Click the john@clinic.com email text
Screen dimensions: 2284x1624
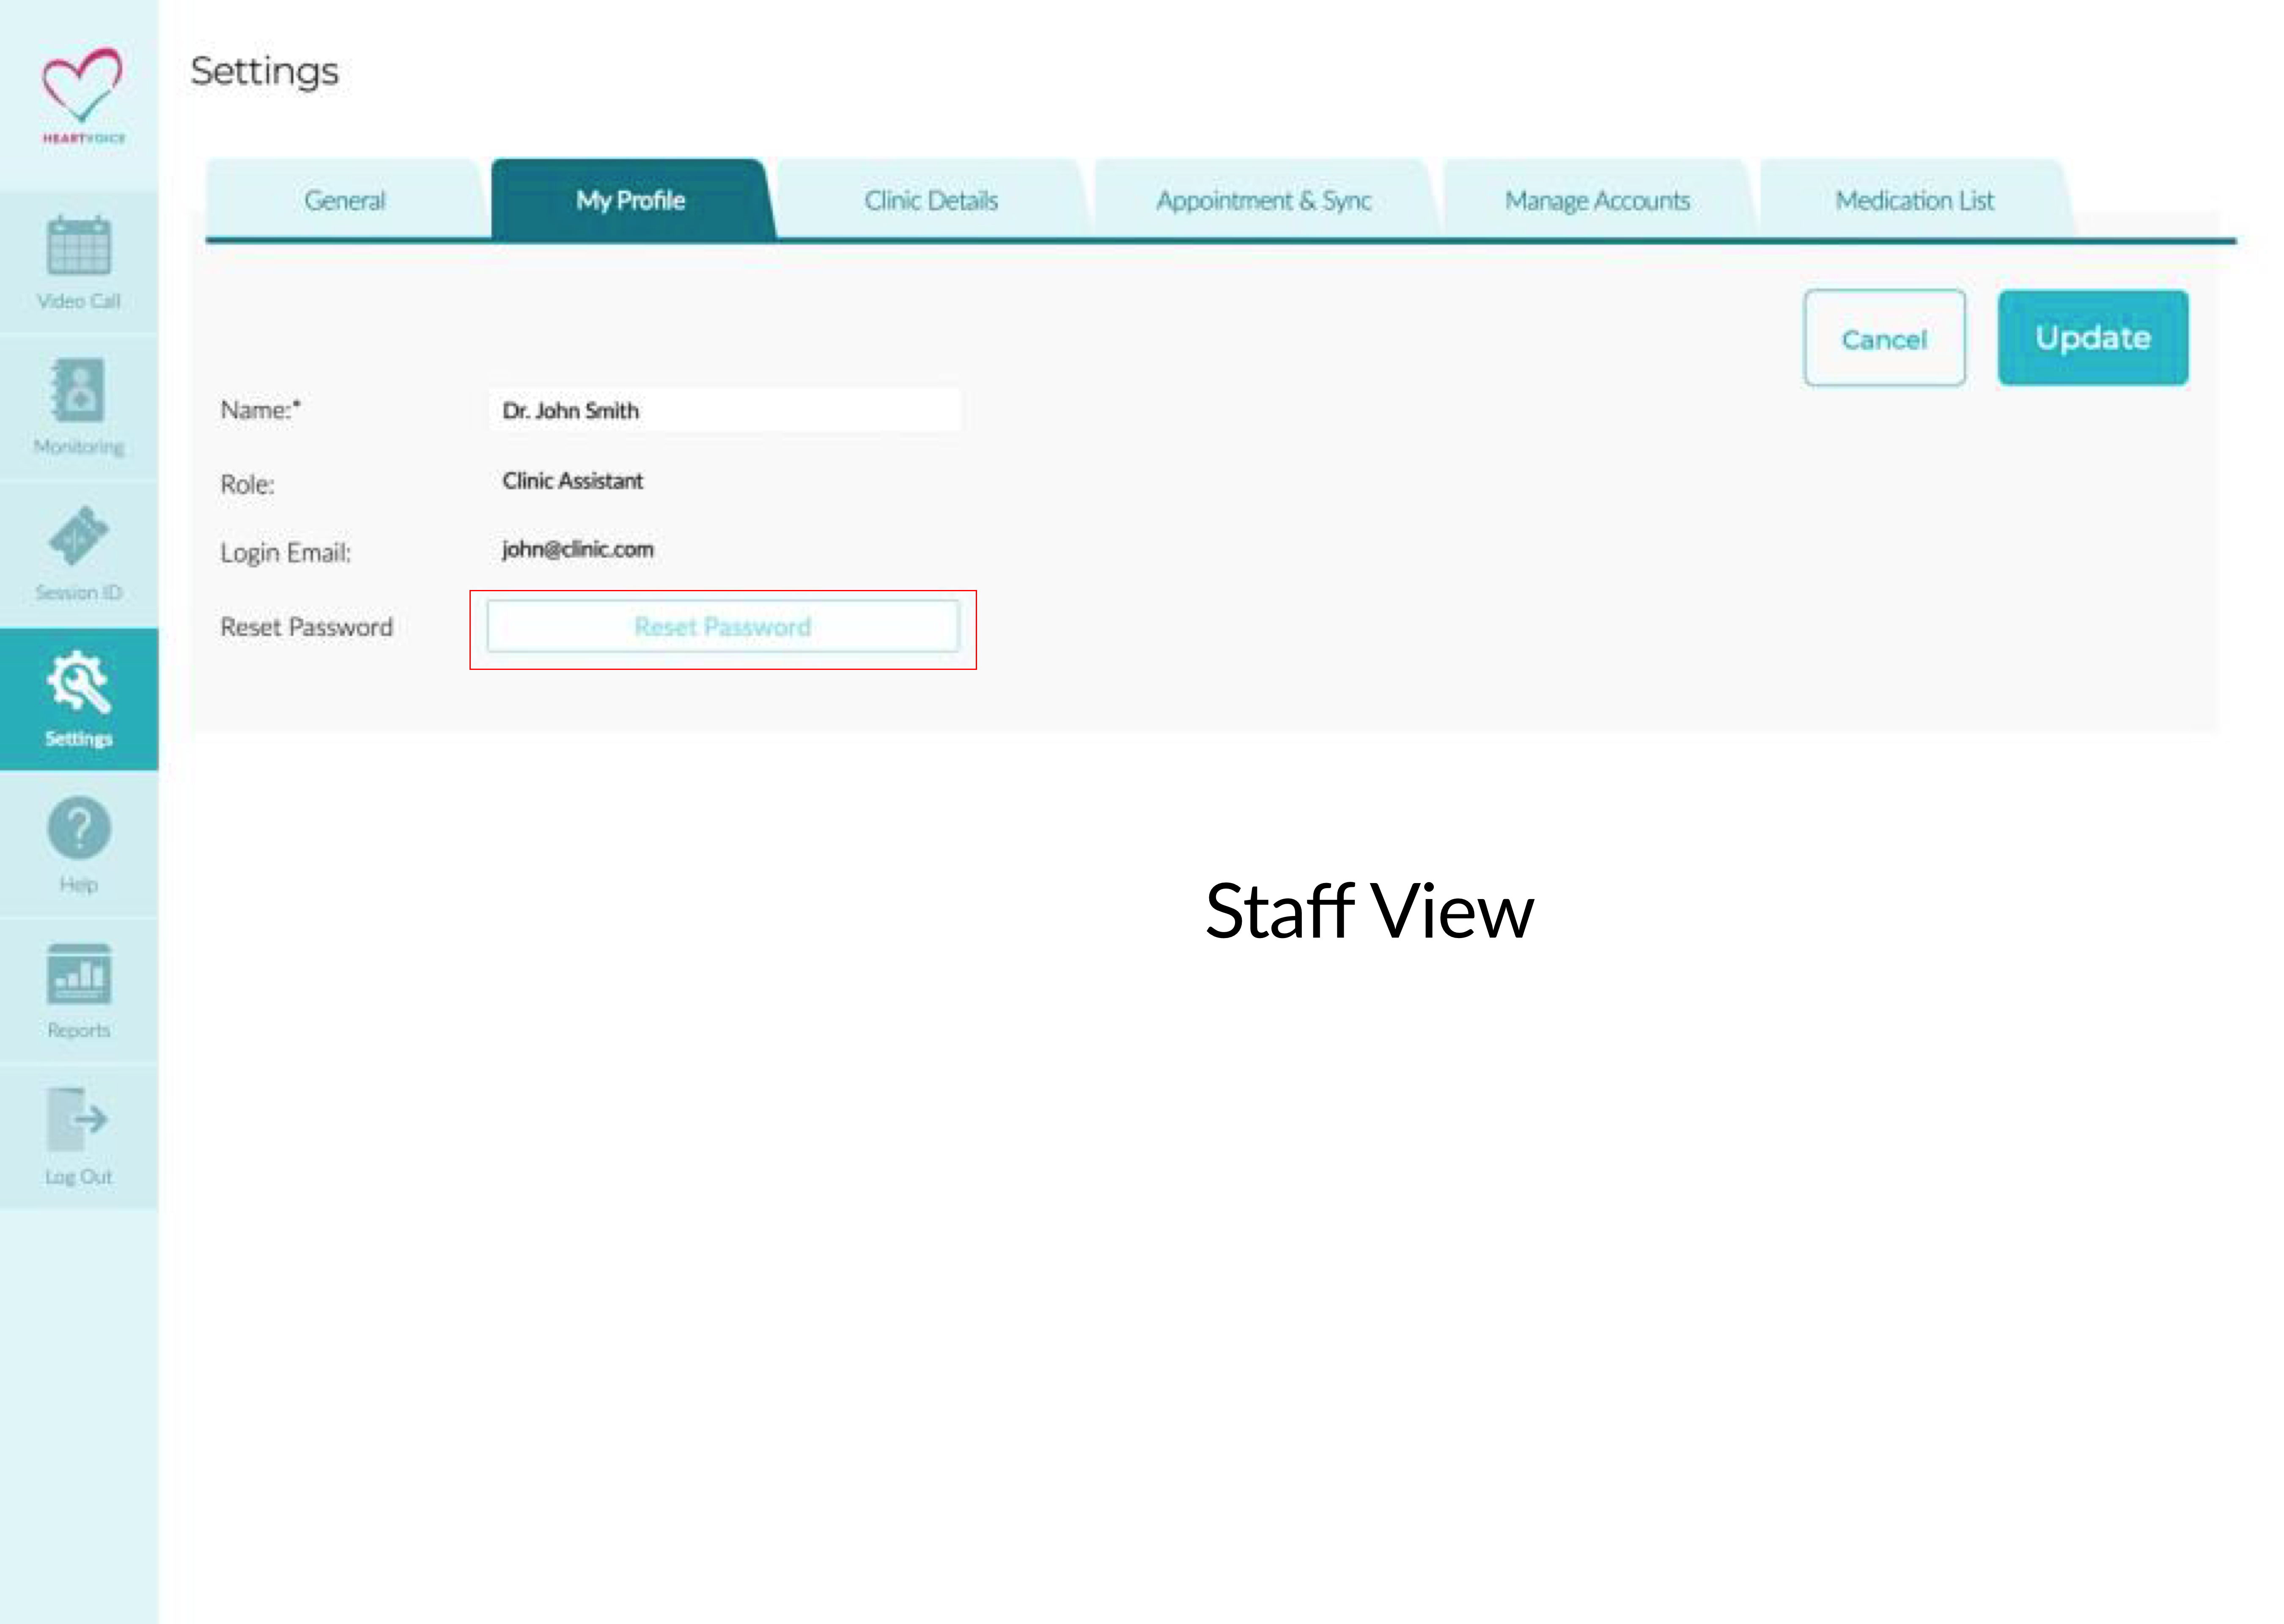pyautogui.click(x=578, y=549)
